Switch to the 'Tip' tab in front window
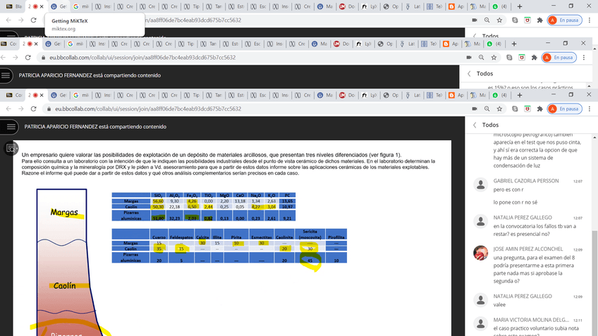 (x=193, y=95)
